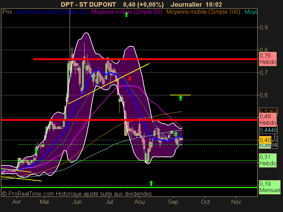
Task: Click the red down arrow marker in July
Action: click(x=129, y=78)
